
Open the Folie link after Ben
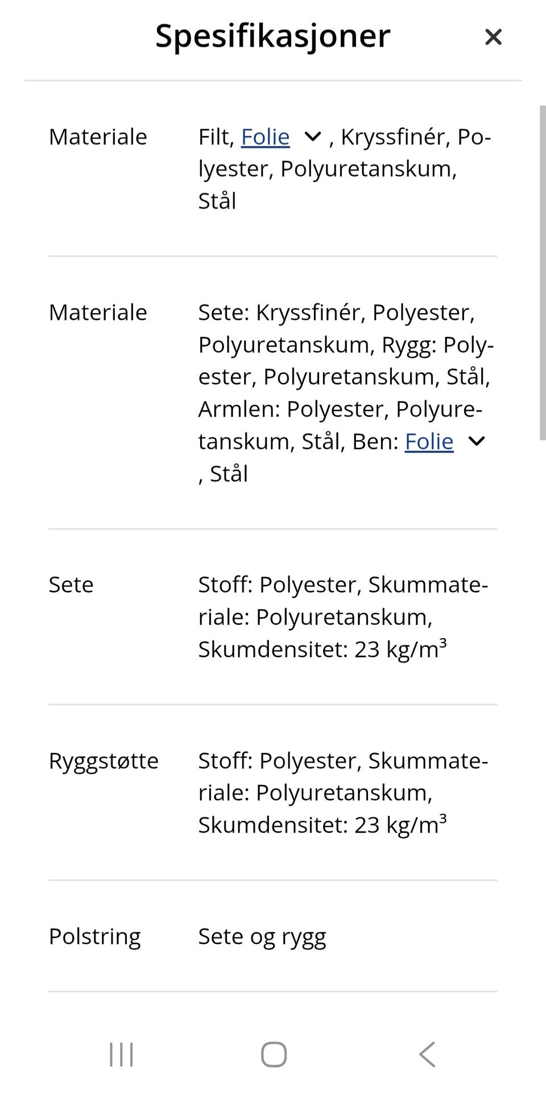[x=429, y=441]
